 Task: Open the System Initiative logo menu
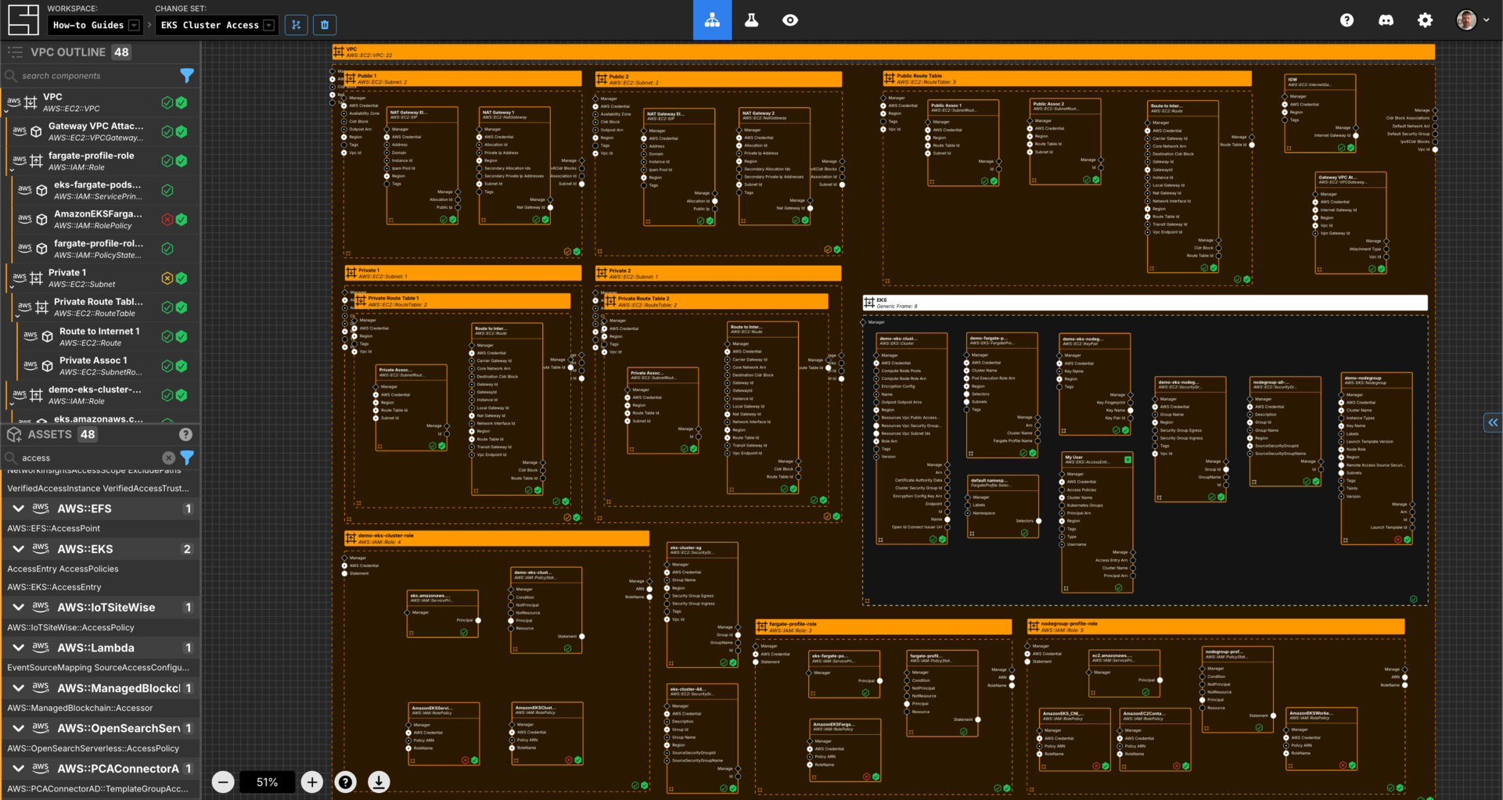(23, 20)
